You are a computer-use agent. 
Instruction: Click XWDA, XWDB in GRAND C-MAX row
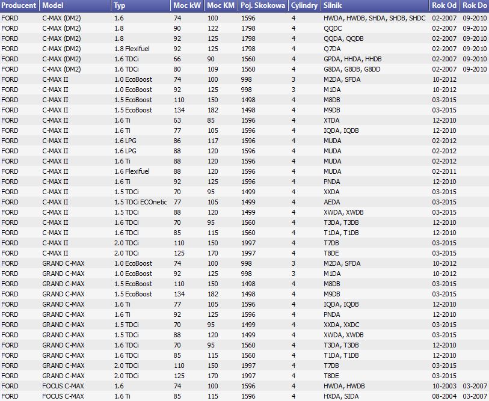coord(343,335)
